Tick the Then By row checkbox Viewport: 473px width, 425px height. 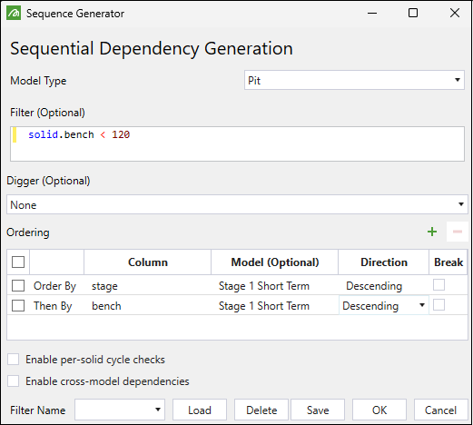(18, 305)
